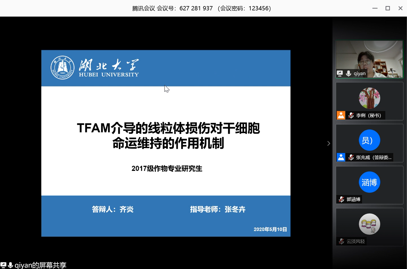Toggle the muted mic for 郭涵博
This screenshot has height=269, width=407.
341,199
